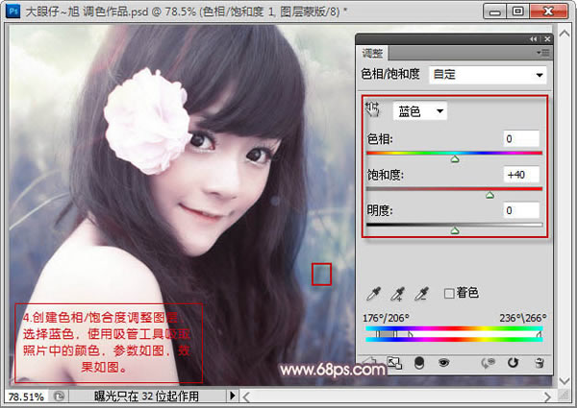Reset the adjustment to defaults
The height and width of the screenshot is (408, 577).
pyautogui.click(x=513, y=363)
